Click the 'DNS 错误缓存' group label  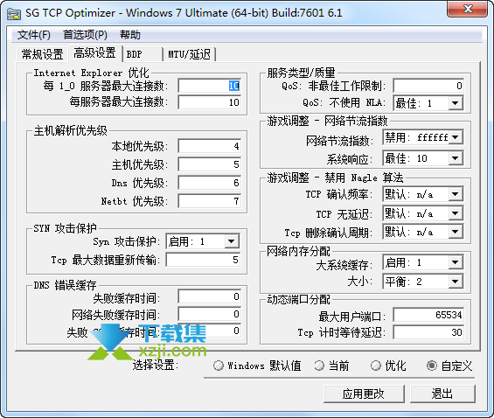[65, 285]
